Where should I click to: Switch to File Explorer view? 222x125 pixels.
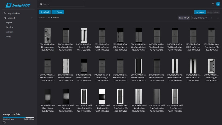199,12
